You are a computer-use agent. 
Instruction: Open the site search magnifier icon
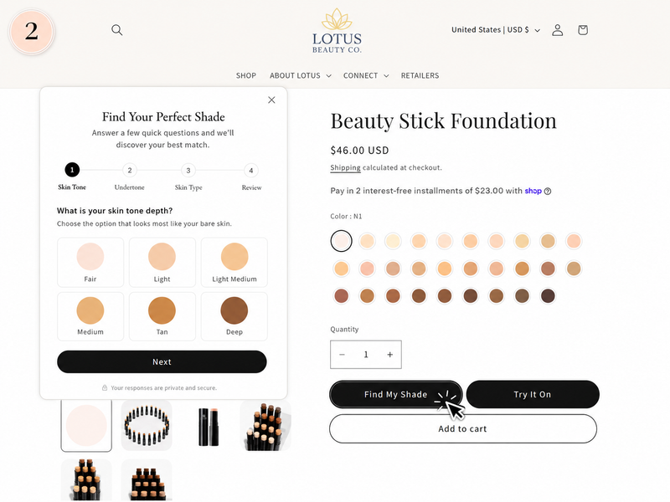[116, 30]
